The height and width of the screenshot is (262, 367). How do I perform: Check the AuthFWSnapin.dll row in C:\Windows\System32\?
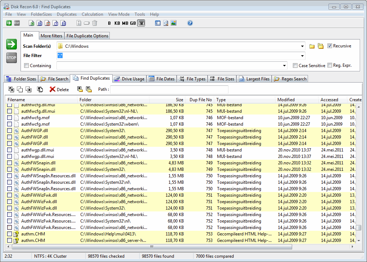pyautogui.click(x=9, y=169)
